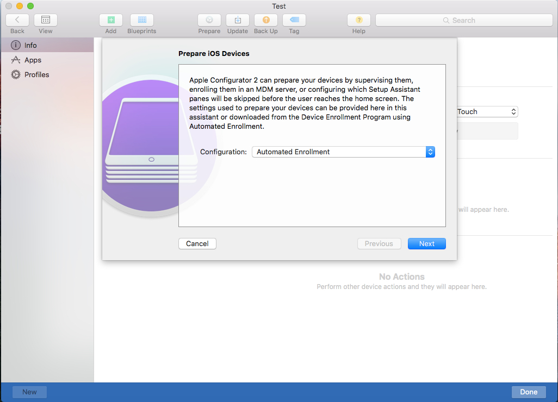Select Apps in the sidebar

(33, 60)
